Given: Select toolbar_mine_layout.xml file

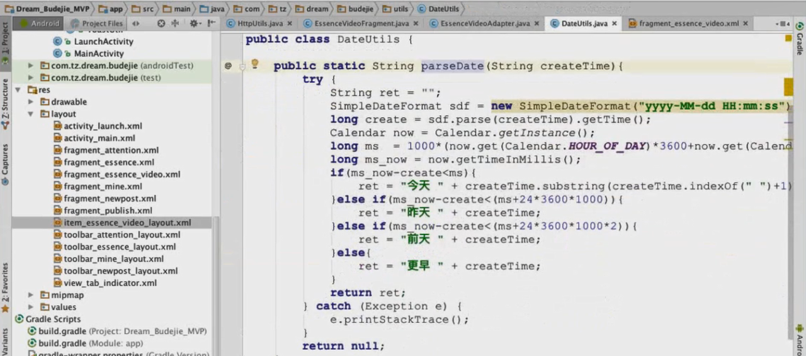Looking at the screenshot, I should (108, 259).
